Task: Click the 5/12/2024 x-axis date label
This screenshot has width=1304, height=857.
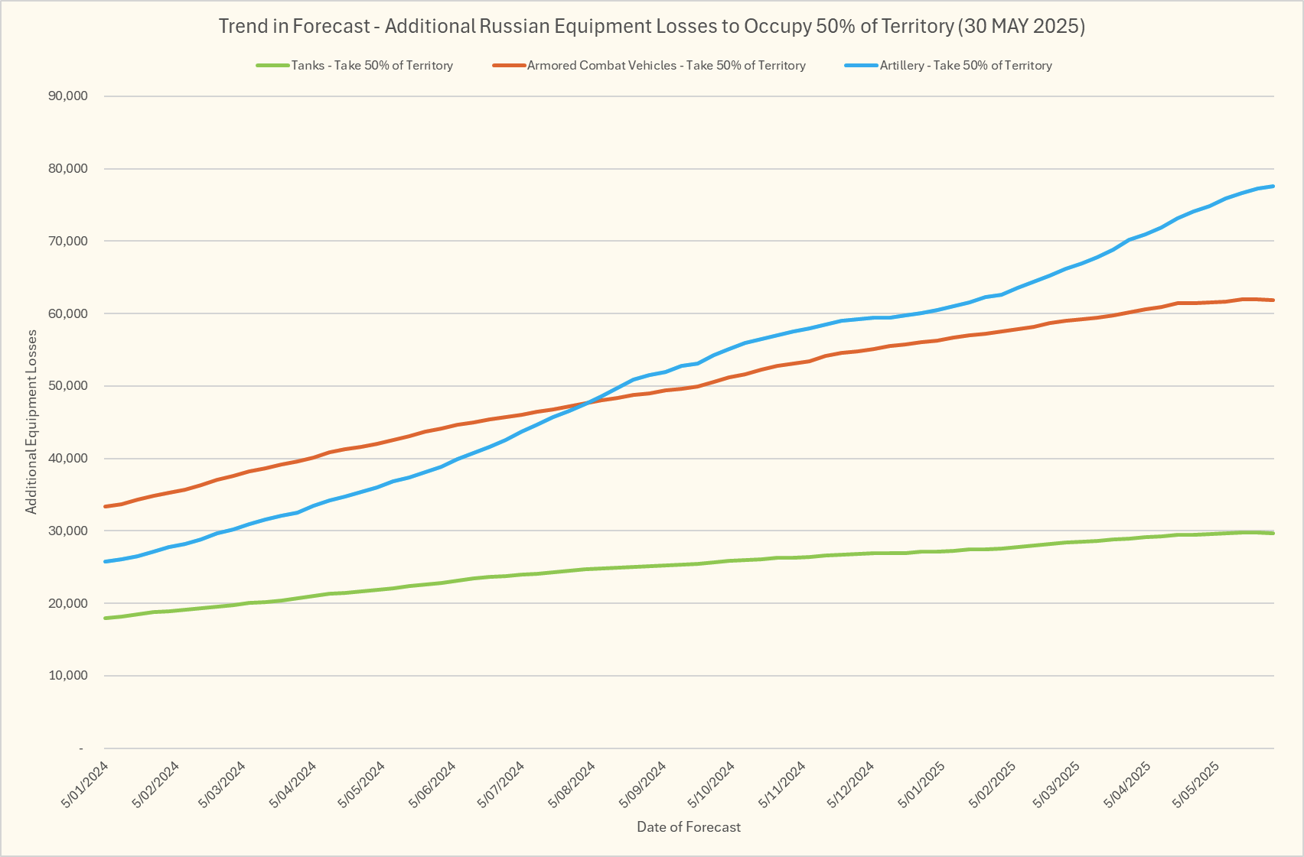Action: 850,785
